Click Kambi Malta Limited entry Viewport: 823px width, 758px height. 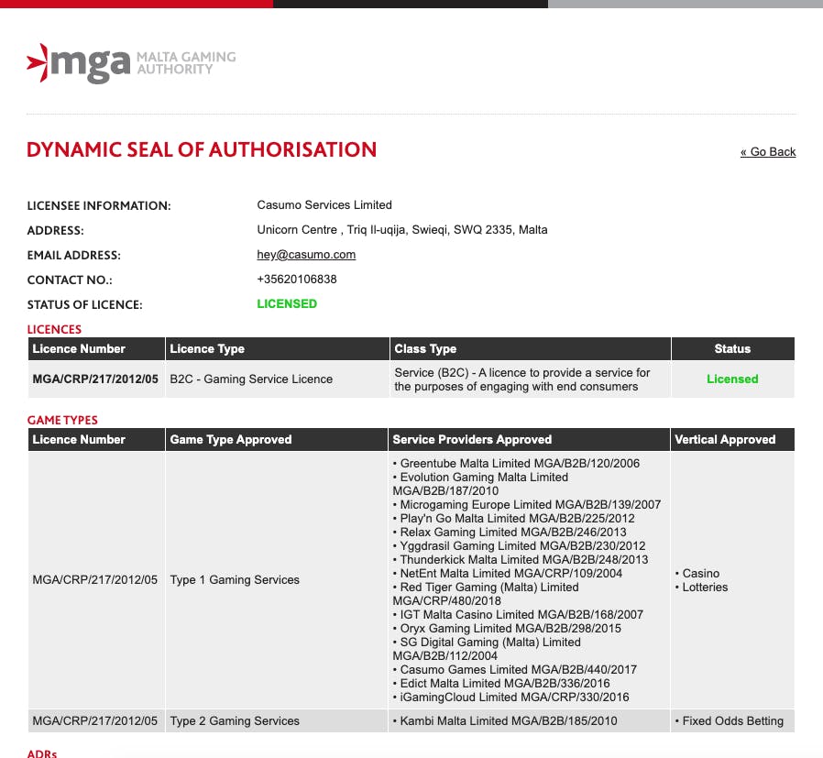(505, 721)
